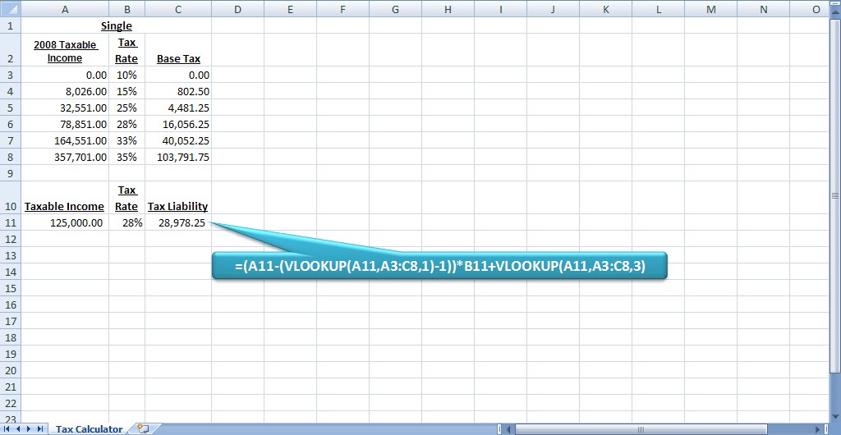Select row 11 header
Viewport: 841px width, 435px height.
coord(10,222)
